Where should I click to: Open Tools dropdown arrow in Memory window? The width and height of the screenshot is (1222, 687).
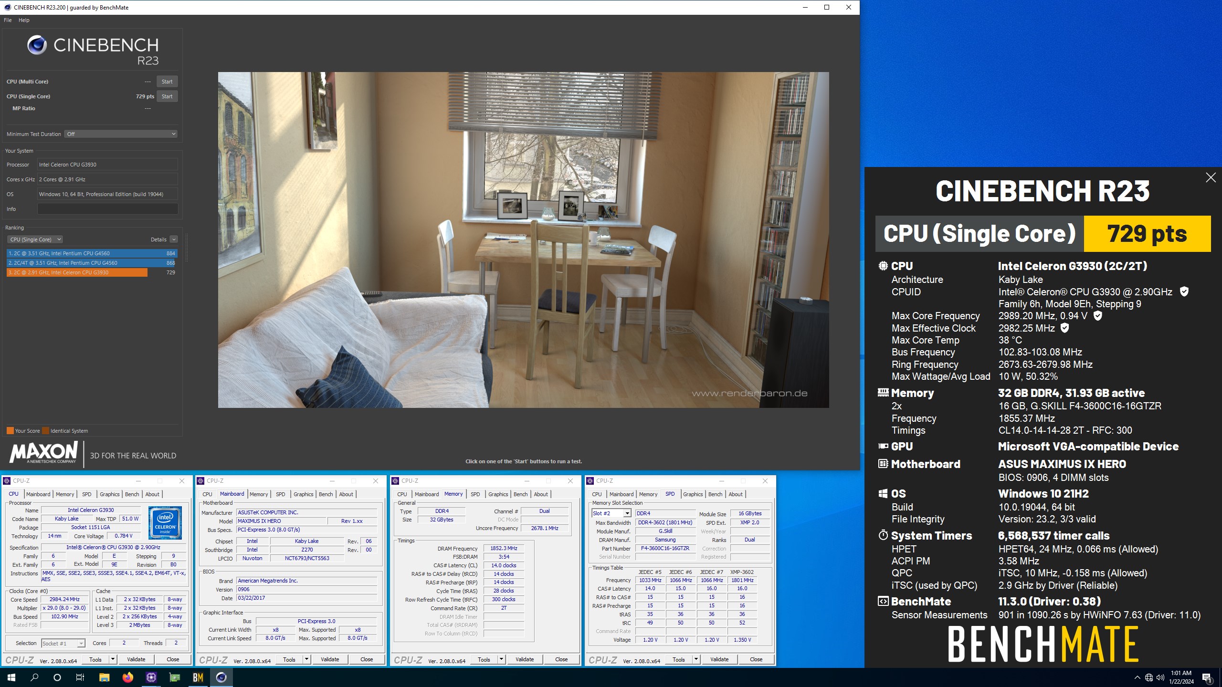[501, 659]
